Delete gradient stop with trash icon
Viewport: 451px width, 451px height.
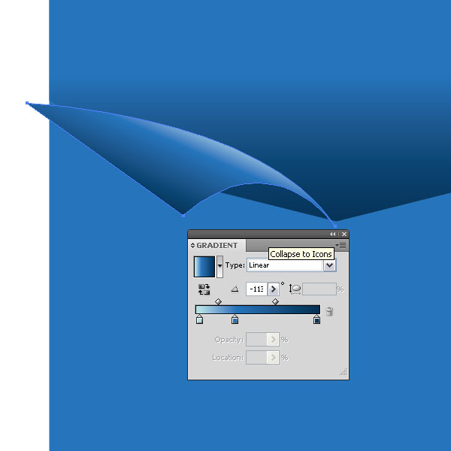329,311
